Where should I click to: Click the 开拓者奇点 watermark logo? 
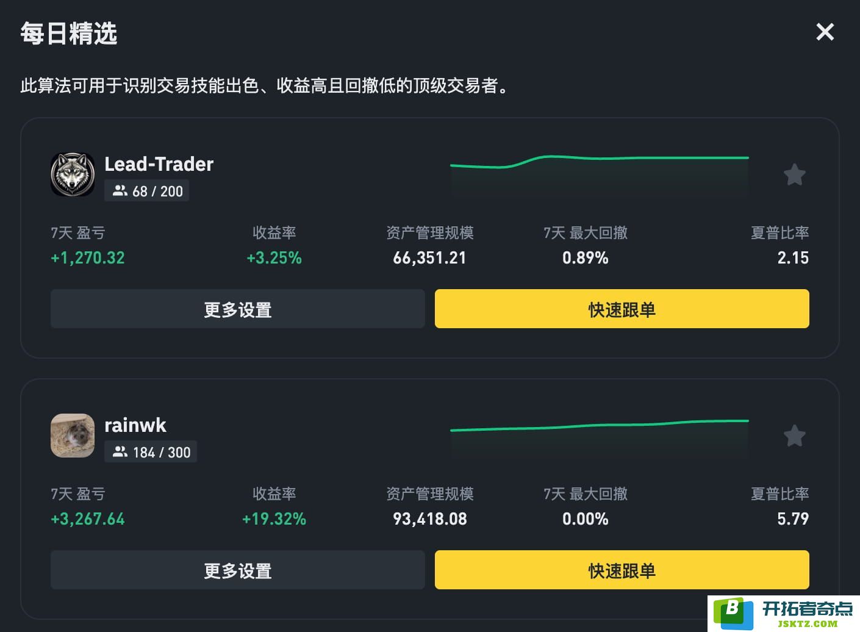(784, 613)
